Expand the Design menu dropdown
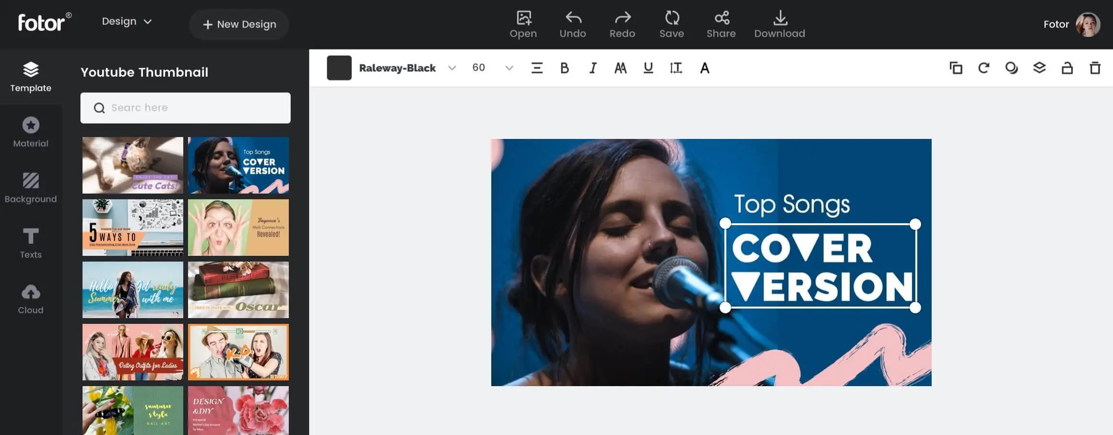1113x435 pixels. (x=127, y=22)
